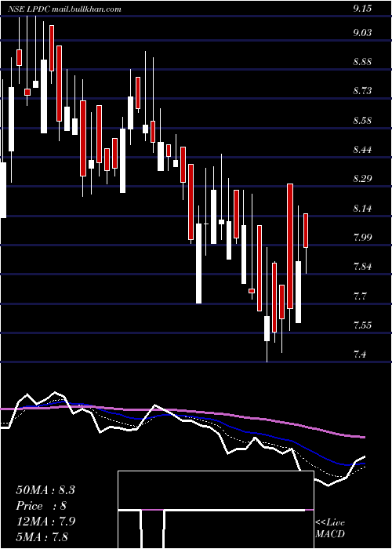This screenshot has width=392, height=549.
Task: Click the 'NSE LPDC mail.bullkhan.com' header text
Action: (64, 9)
